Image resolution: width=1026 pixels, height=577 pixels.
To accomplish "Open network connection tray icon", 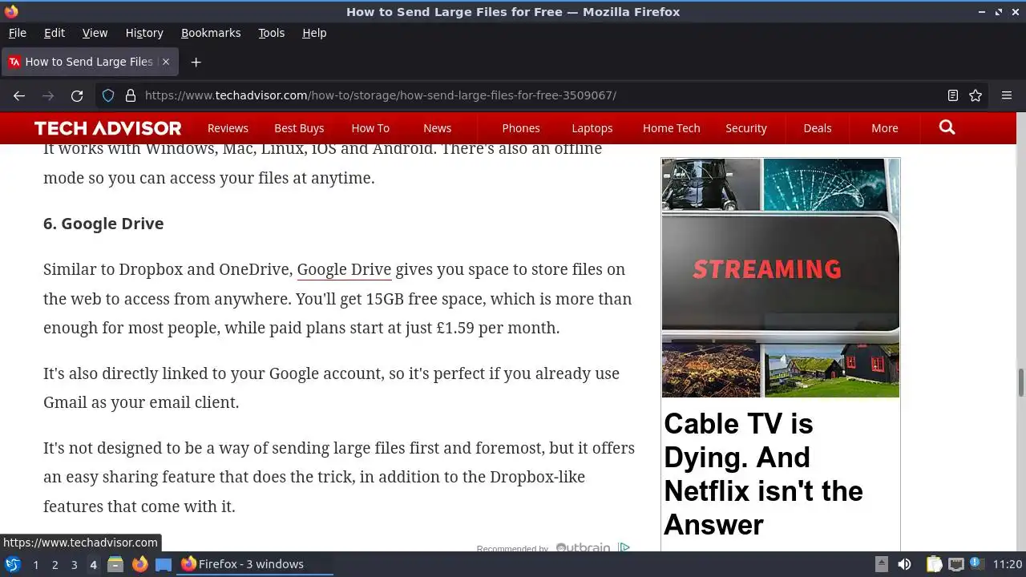I will 955,564.
